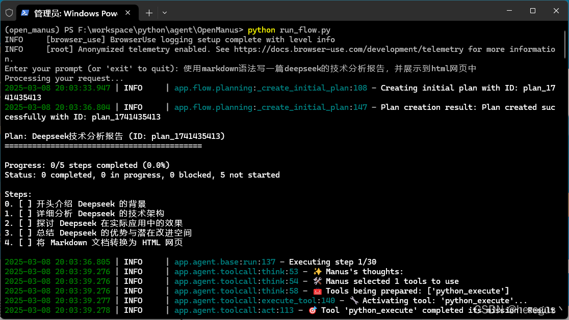Click '_create_initial_plan:108' log source text
Screen dimensions: 569x320
coord(312,88)
